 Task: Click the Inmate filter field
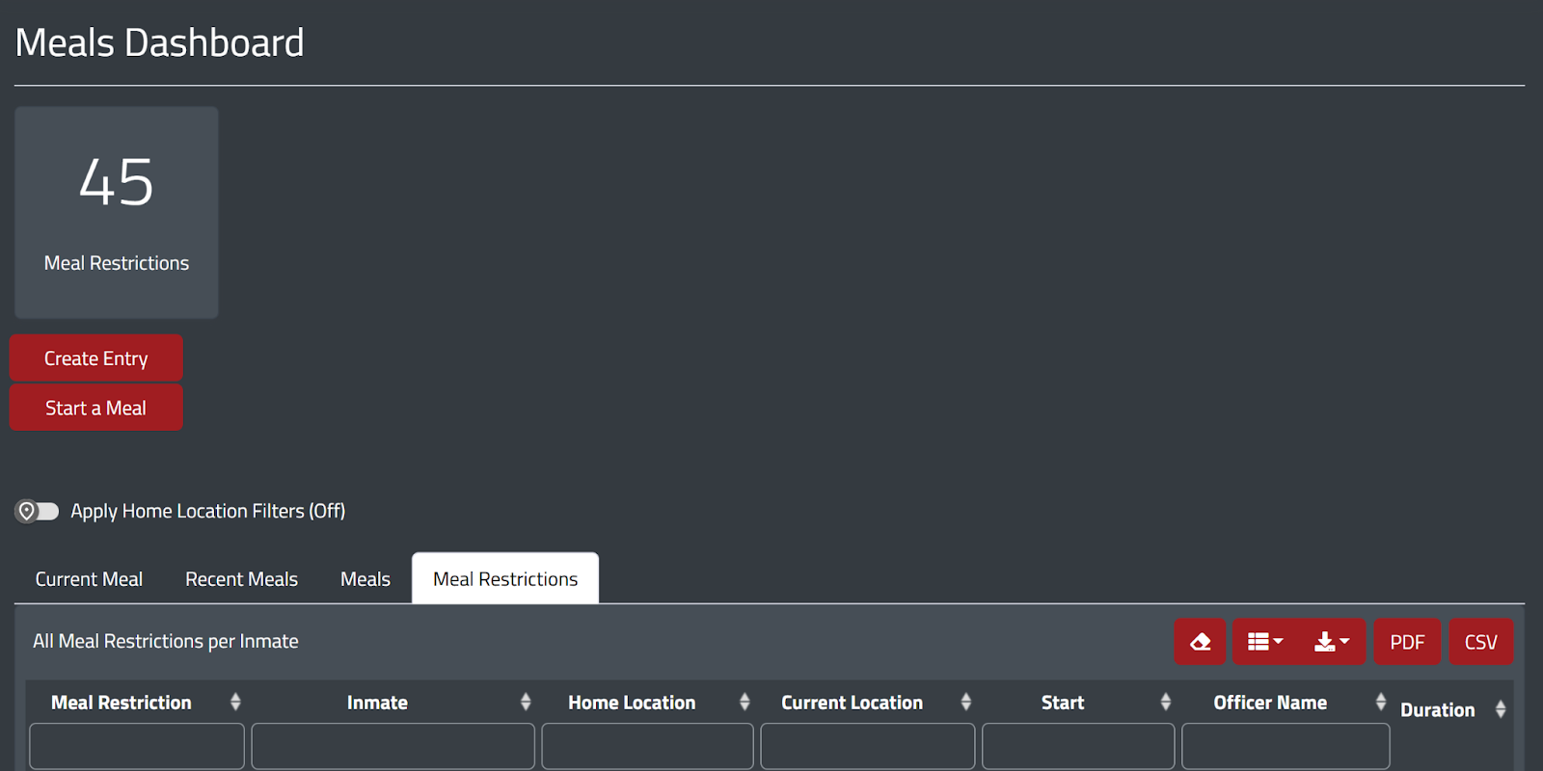pyautogui.click(x=393, y=746)
